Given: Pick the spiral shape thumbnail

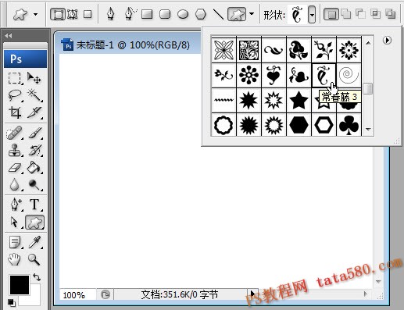Looking at the screenshot, I should [349, 75].
